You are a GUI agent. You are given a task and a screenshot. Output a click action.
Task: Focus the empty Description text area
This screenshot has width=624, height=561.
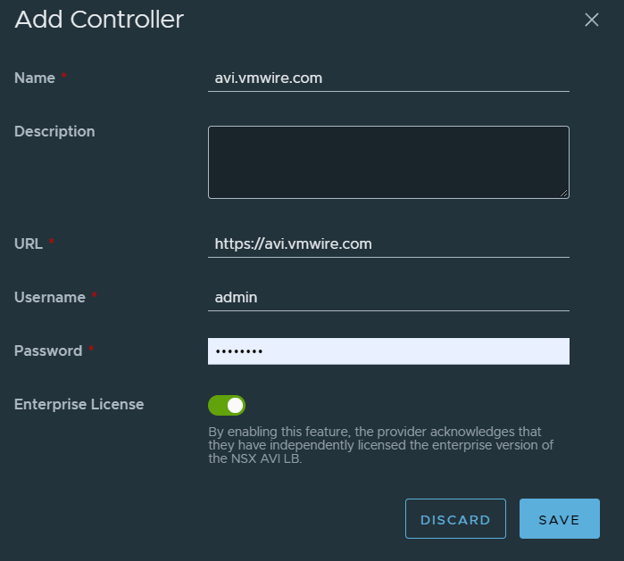[x=388, y=161]
